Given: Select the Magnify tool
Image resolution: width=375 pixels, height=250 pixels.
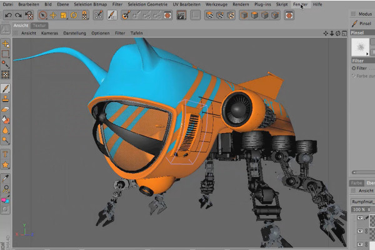Looking at the screenshot, I should pyautogui.click(x=5, y=189).
